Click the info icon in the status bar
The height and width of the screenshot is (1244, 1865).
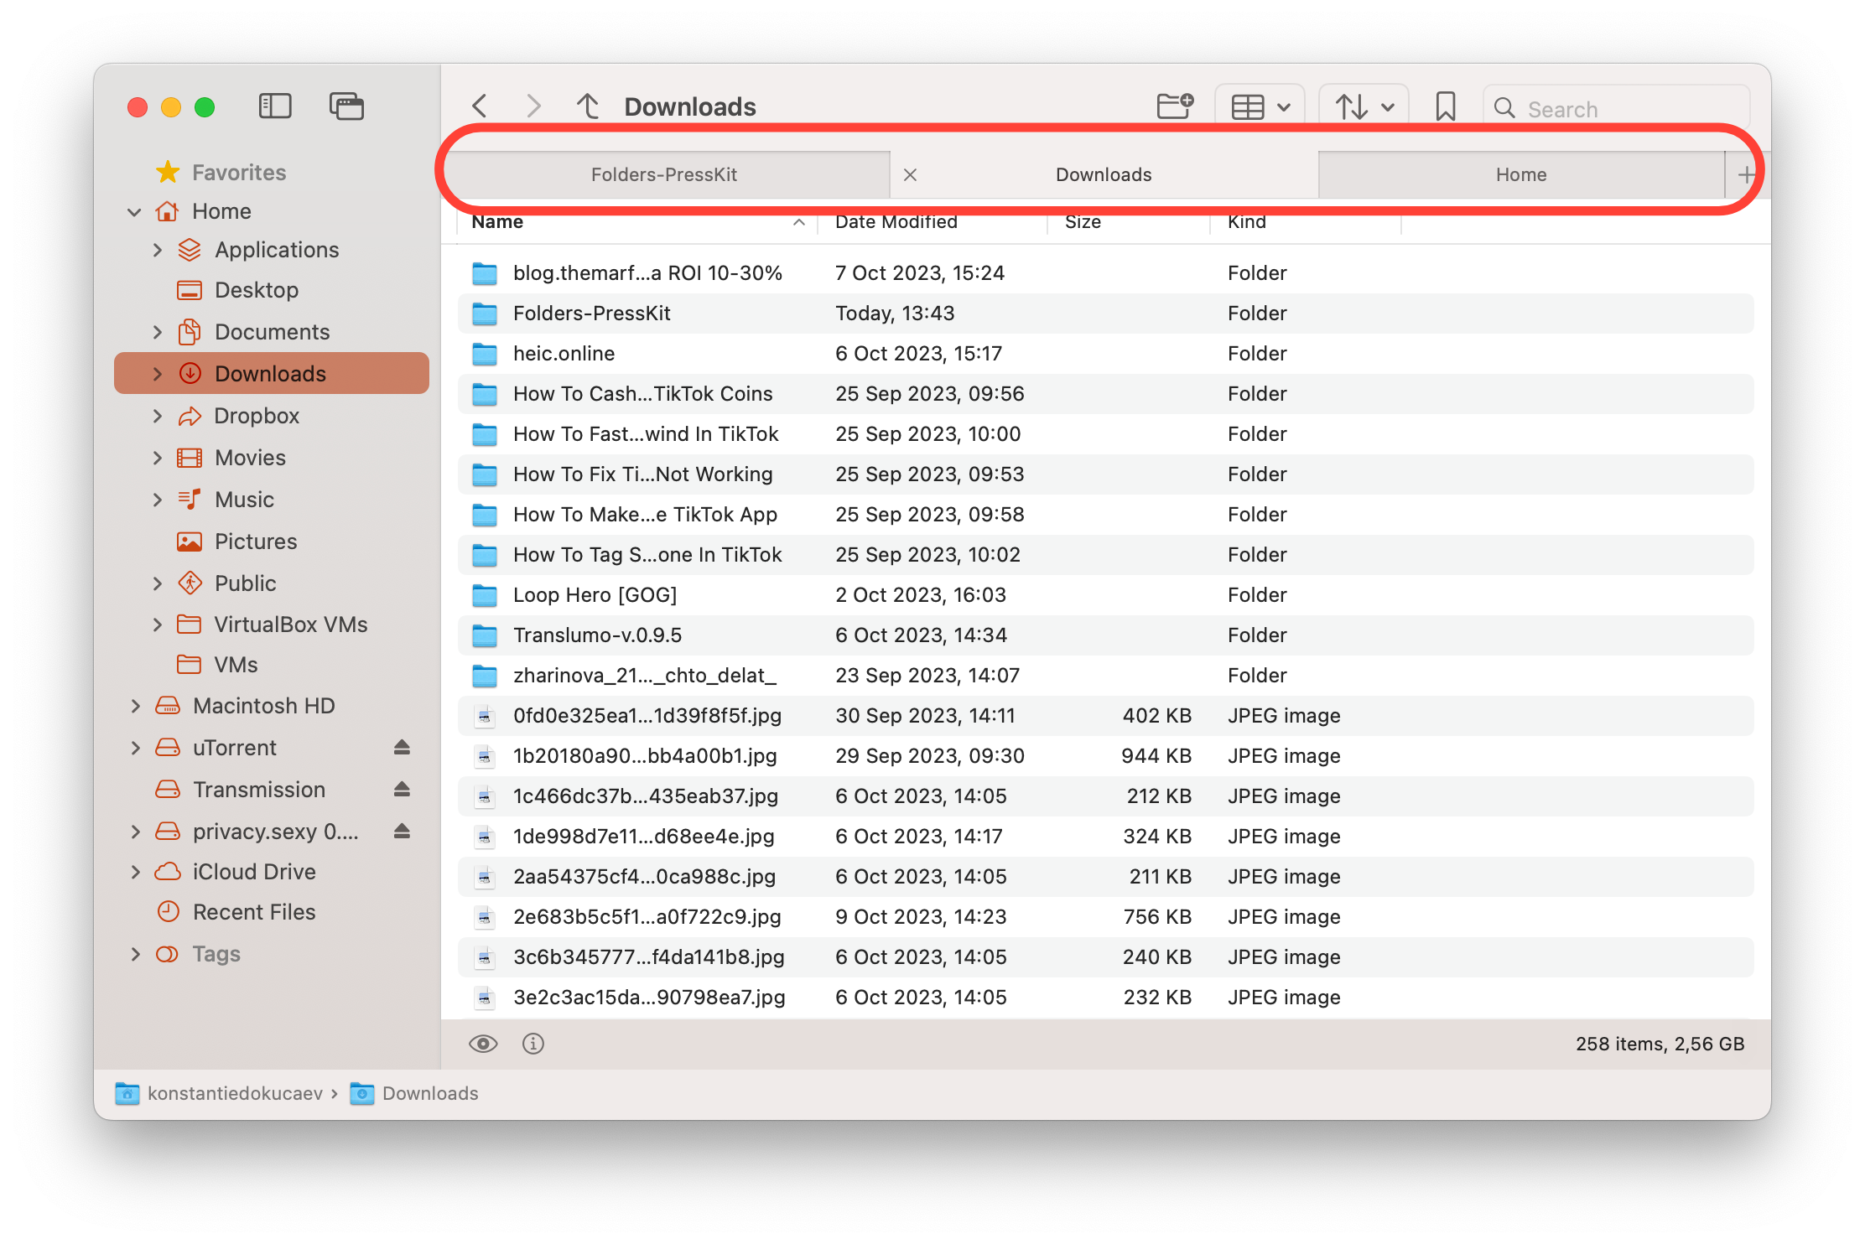point(533,1044)
